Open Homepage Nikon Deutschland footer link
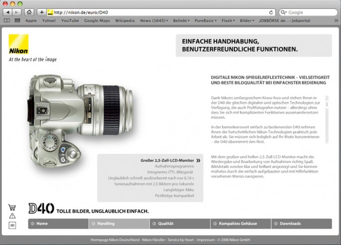 click(x=115, y=240)
